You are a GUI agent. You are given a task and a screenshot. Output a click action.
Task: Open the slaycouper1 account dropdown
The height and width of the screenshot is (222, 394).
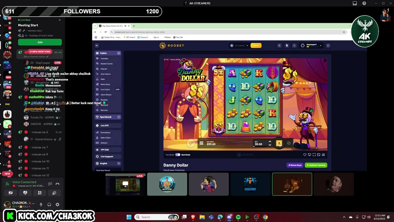point(312,46)
